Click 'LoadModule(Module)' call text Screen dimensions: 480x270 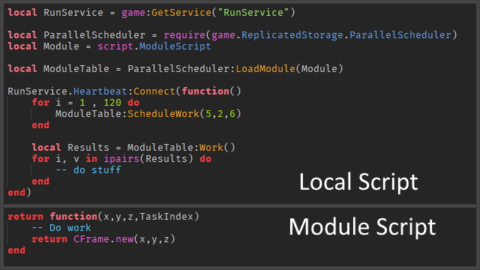click(x=289, y=68)
